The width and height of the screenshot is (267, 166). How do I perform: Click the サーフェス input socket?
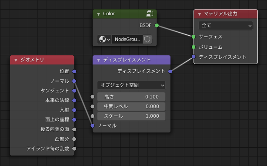click(x=194, y=37)
